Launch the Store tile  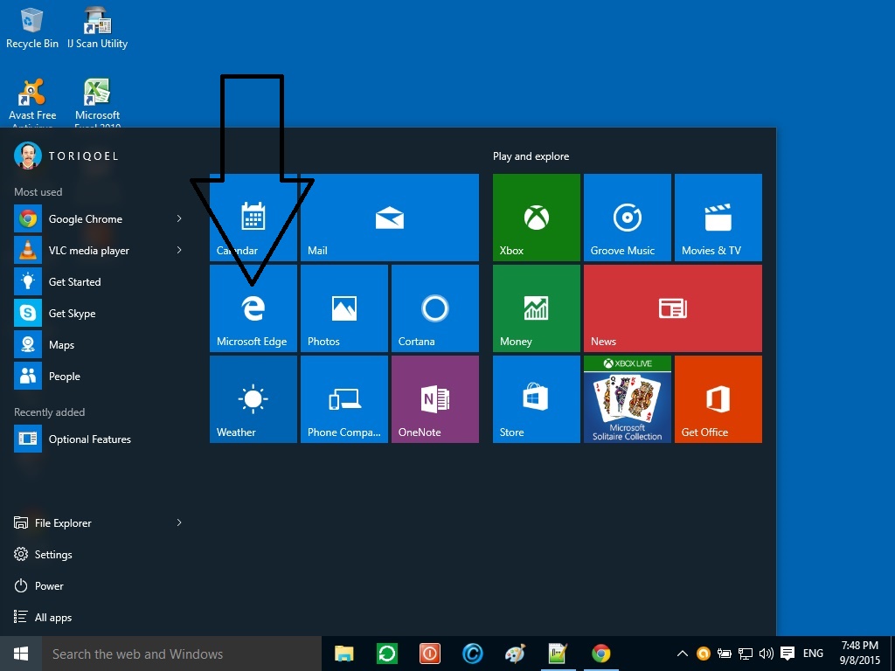(537, 399)
